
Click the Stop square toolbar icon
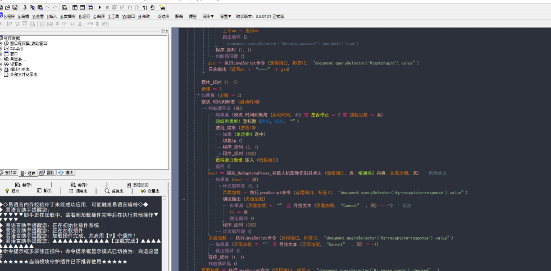click(107, 7)
